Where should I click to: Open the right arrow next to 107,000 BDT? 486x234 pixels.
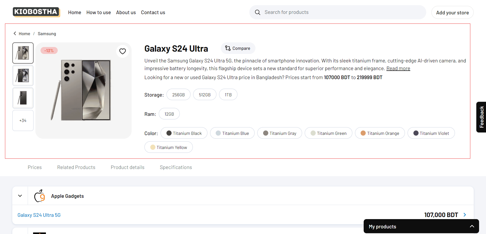click(465, 215)
